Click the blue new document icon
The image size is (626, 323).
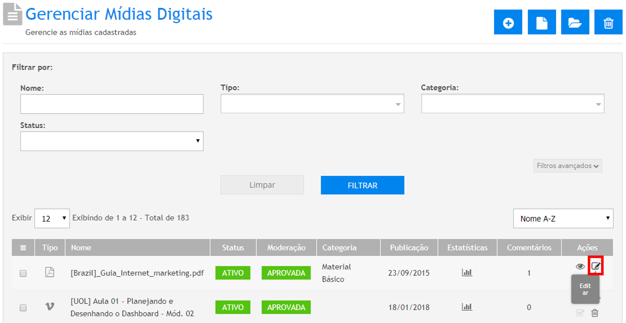click(x=541, y=22)
